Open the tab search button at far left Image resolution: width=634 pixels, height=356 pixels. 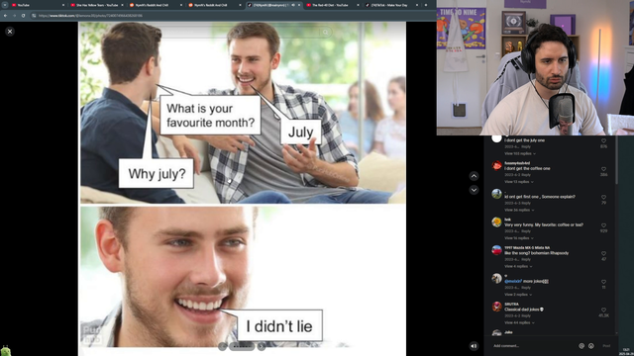click(4, 5)
